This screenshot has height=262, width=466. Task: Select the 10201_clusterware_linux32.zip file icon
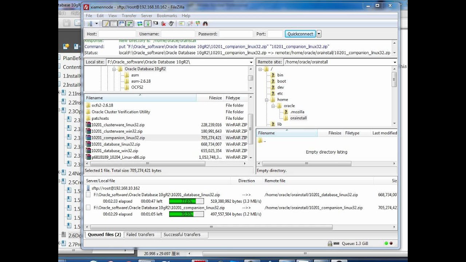click(x=88, y=125)
